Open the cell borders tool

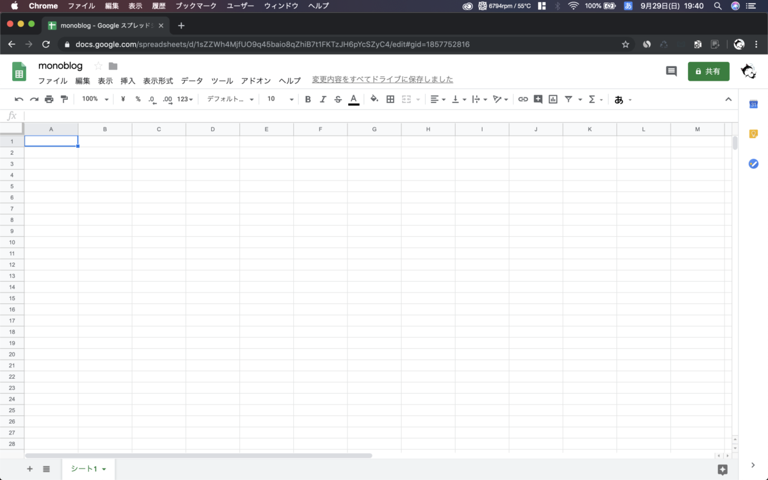[390, 99]
